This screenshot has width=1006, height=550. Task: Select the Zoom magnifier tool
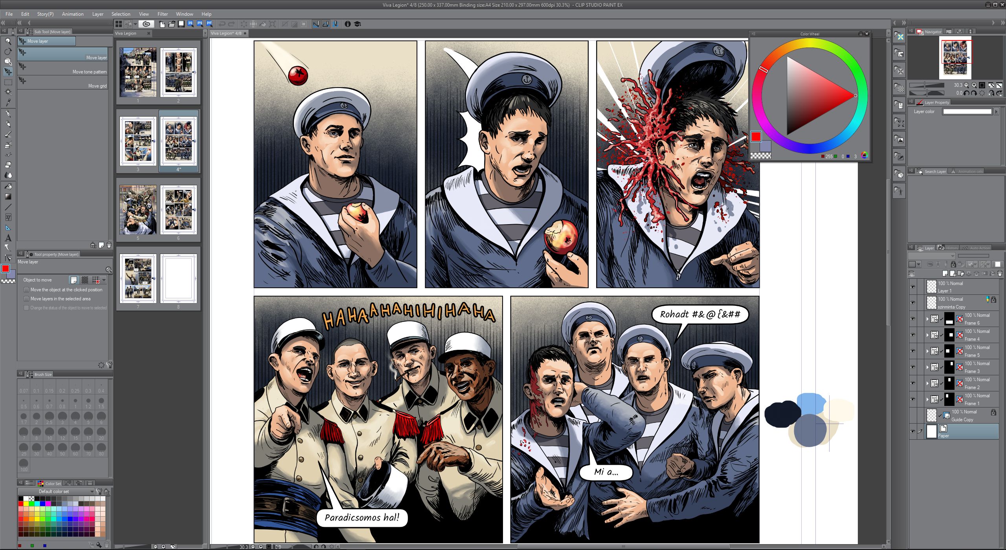point(8,41)
